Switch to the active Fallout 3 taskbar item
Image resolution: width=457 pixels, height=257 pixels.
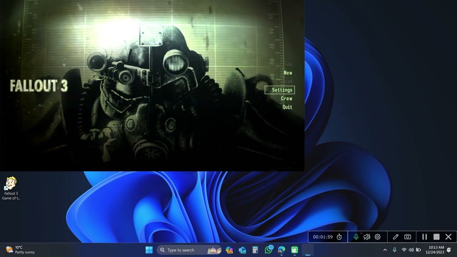pos(308,250)
